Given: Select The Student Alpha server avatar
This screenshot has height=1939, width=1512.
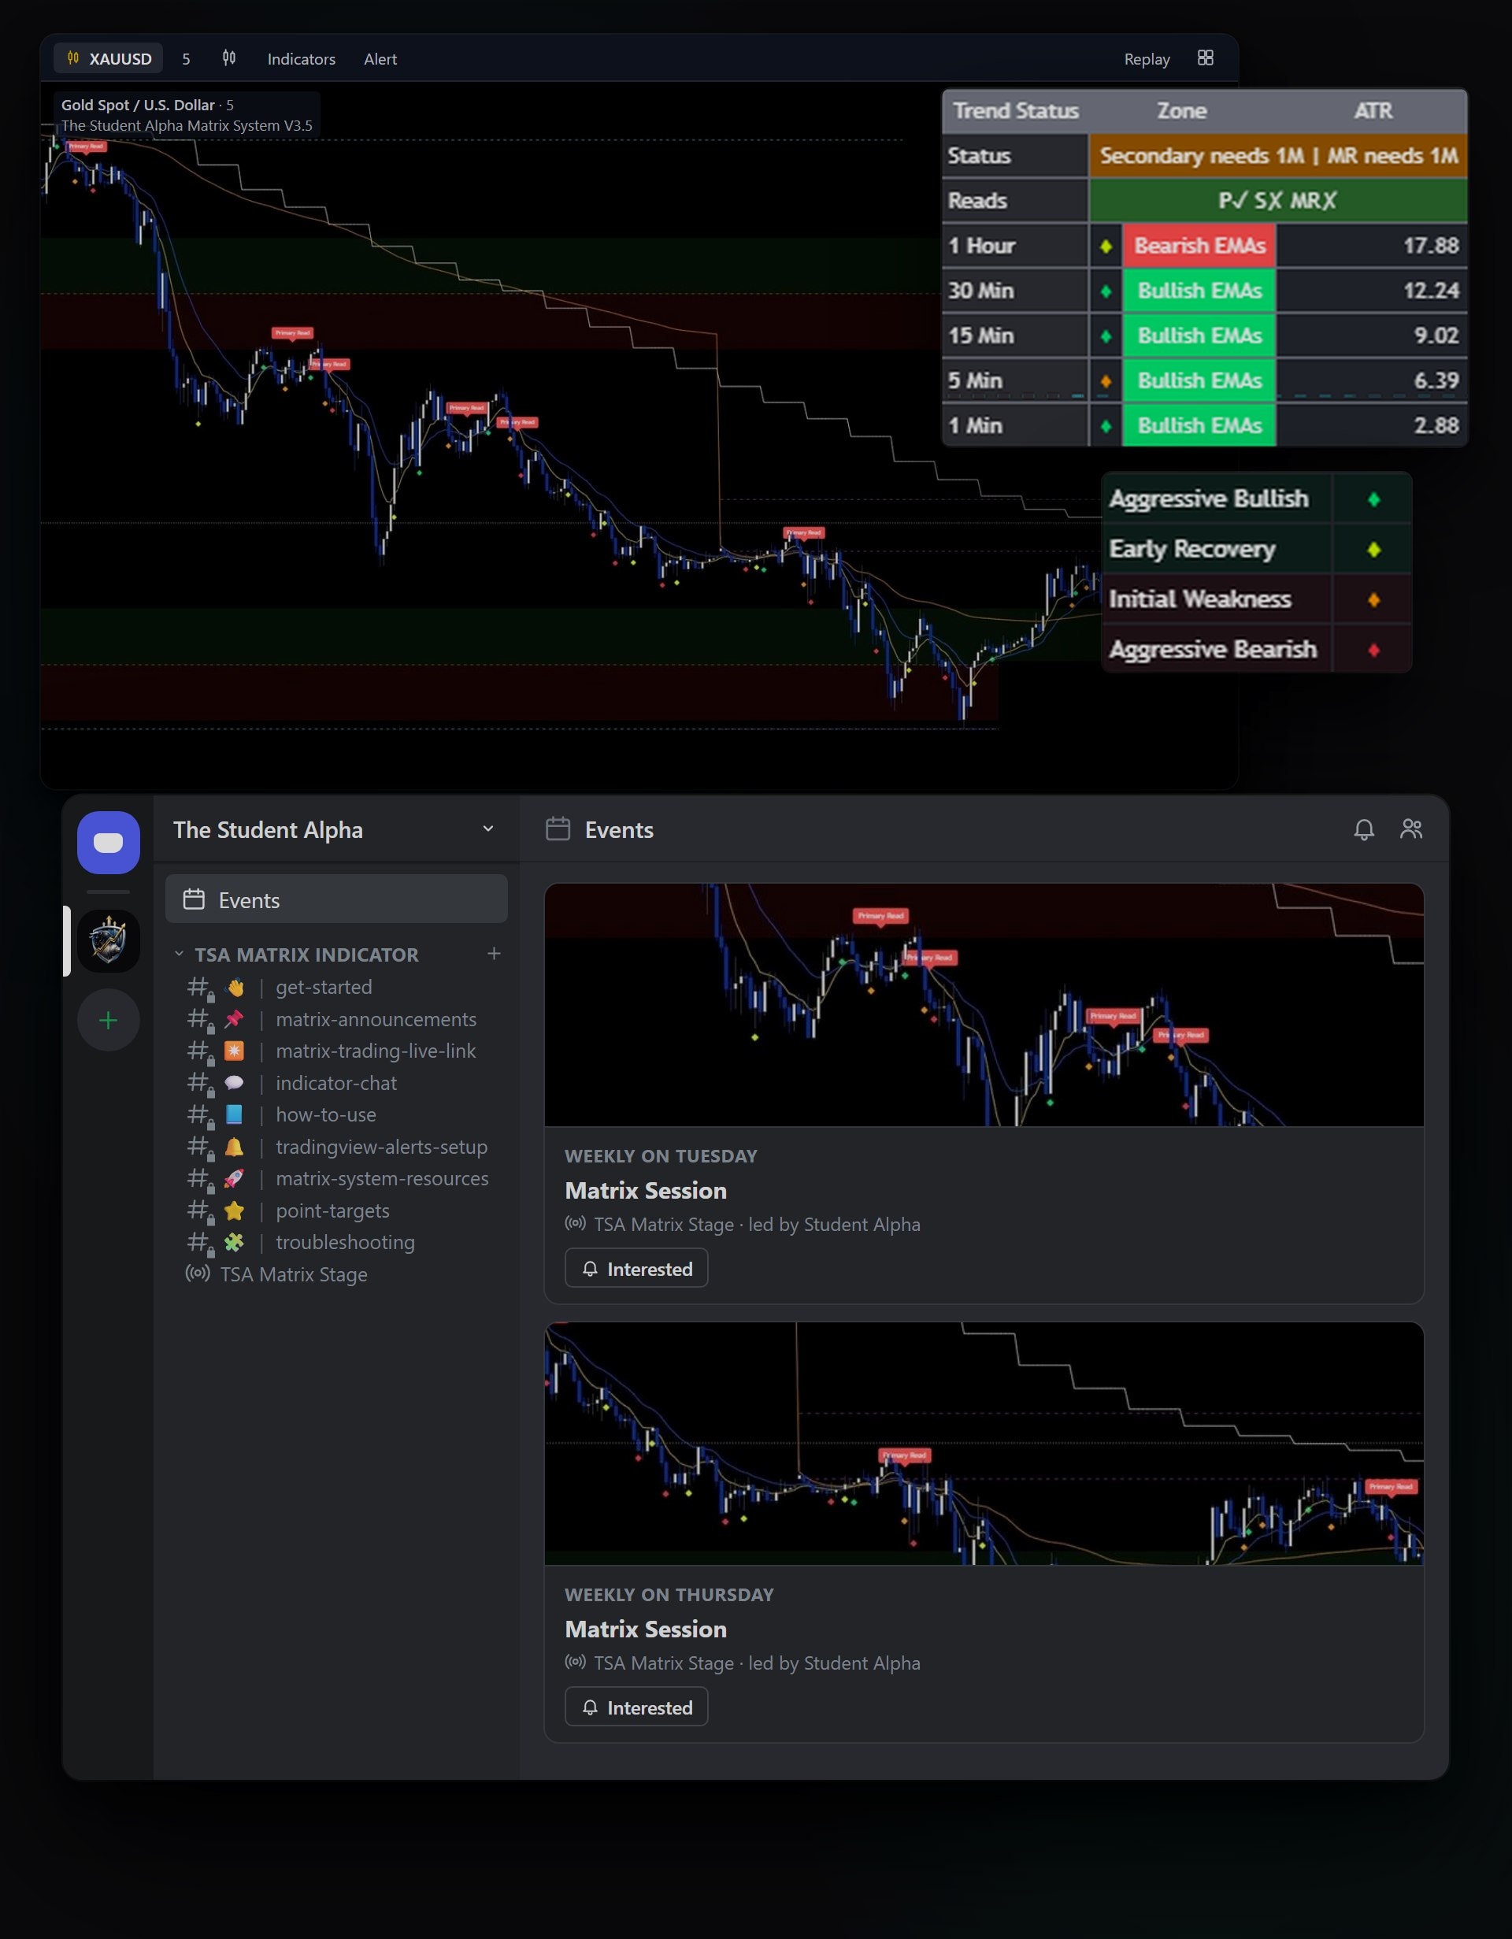Looking at the screenshot, I should (109, 940).
